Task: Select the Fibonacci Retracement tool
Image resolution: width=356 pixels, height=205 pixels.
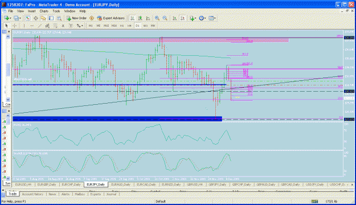Action: (55, 26)
